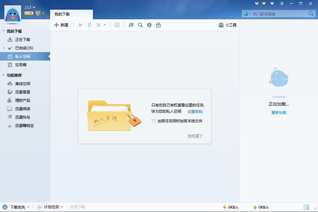Screen dimensions: 318x212
Task: Click the 0KB/s download speed value
Action: coord(233,207)
